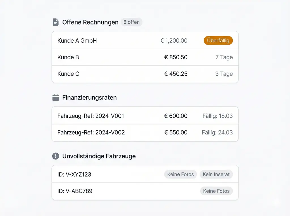Screen dimensions: 290x216
Task: Click the calendar icon beside Finanzierungsraten
Action: [56, 97]
